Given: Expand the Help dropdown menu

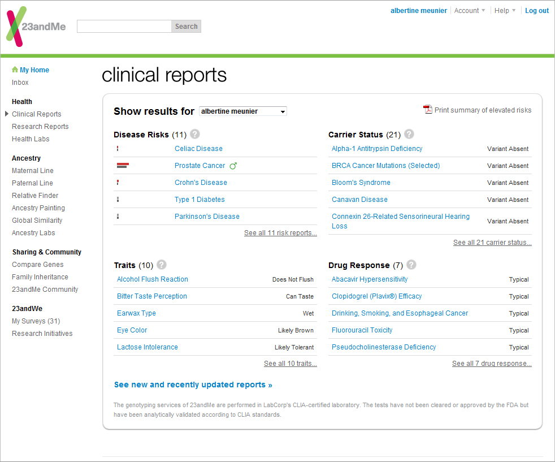Looking at the screenshot, I should click(x=505, y=11).
